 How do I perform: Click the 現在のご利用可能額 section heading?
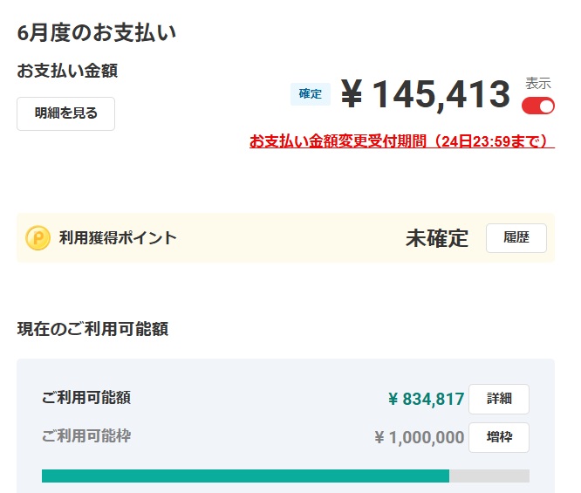tap(93, 329)
